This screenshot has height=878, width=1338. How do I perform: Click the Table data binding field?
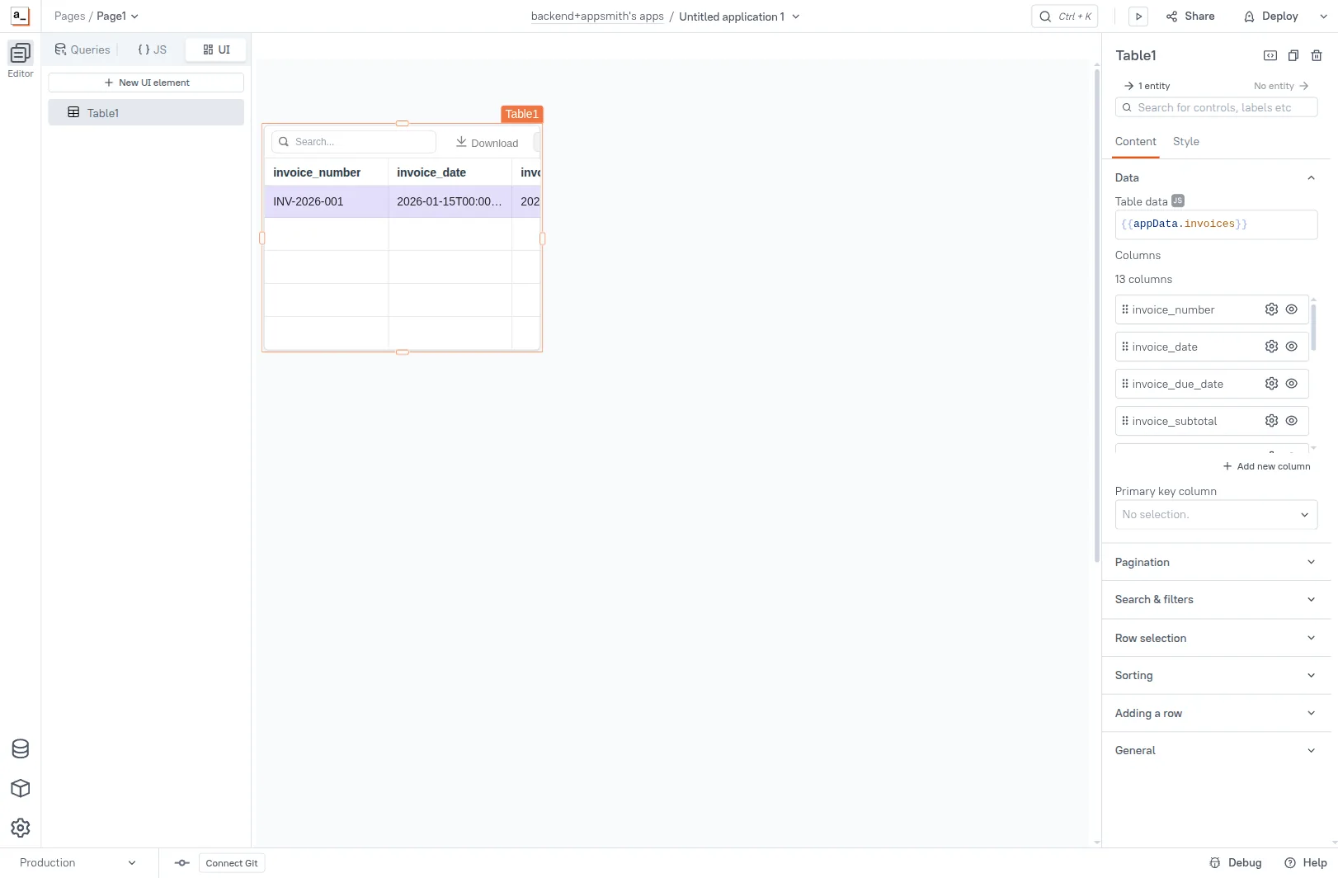(1216, 224)
